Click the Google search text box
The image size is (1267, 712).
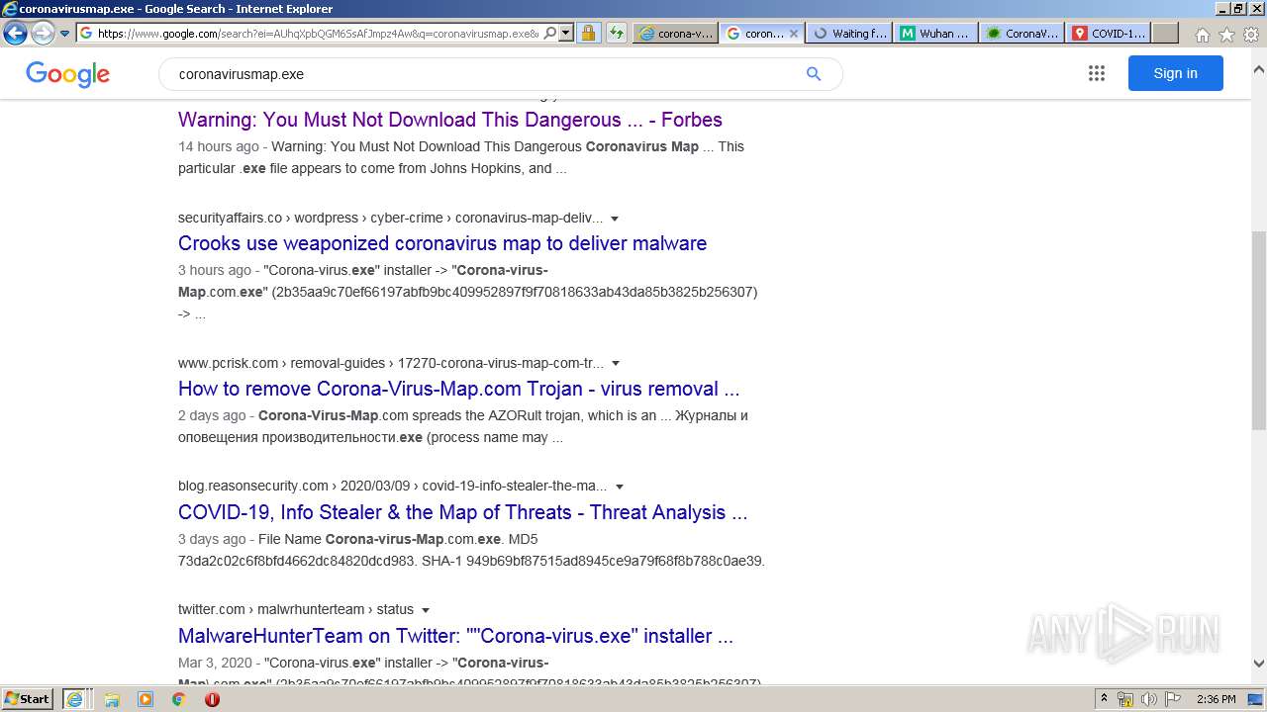tap(485, 74)
